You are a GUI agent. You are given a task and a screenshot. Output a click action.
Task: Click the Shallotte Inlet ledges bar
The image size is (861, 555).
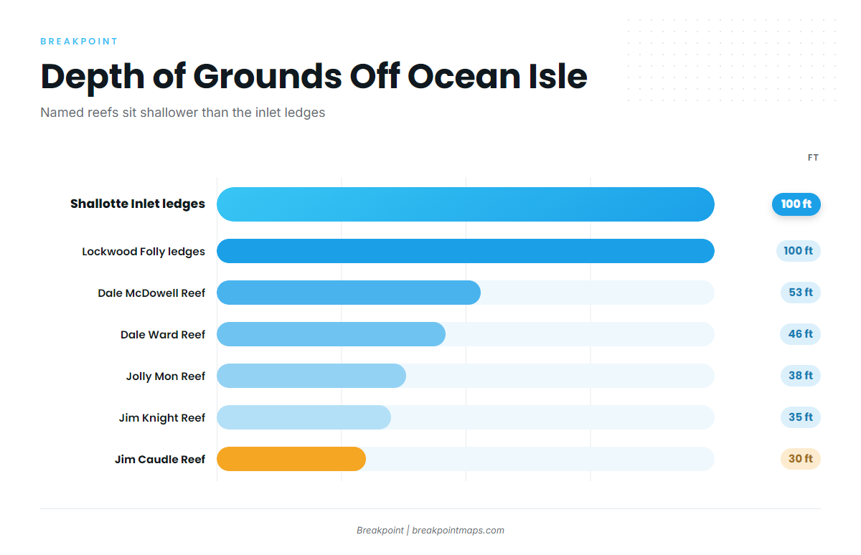[x=466, y=204]
